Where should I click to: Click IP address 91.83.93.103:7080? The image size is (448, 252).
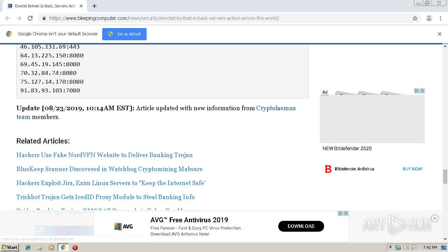(50, 91)
